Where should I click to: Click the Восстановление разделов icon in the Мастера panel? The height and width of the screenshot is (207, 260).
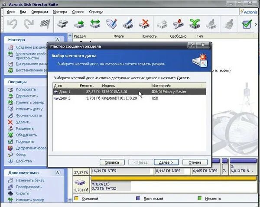pyautogui.click(x=10, y=70)
